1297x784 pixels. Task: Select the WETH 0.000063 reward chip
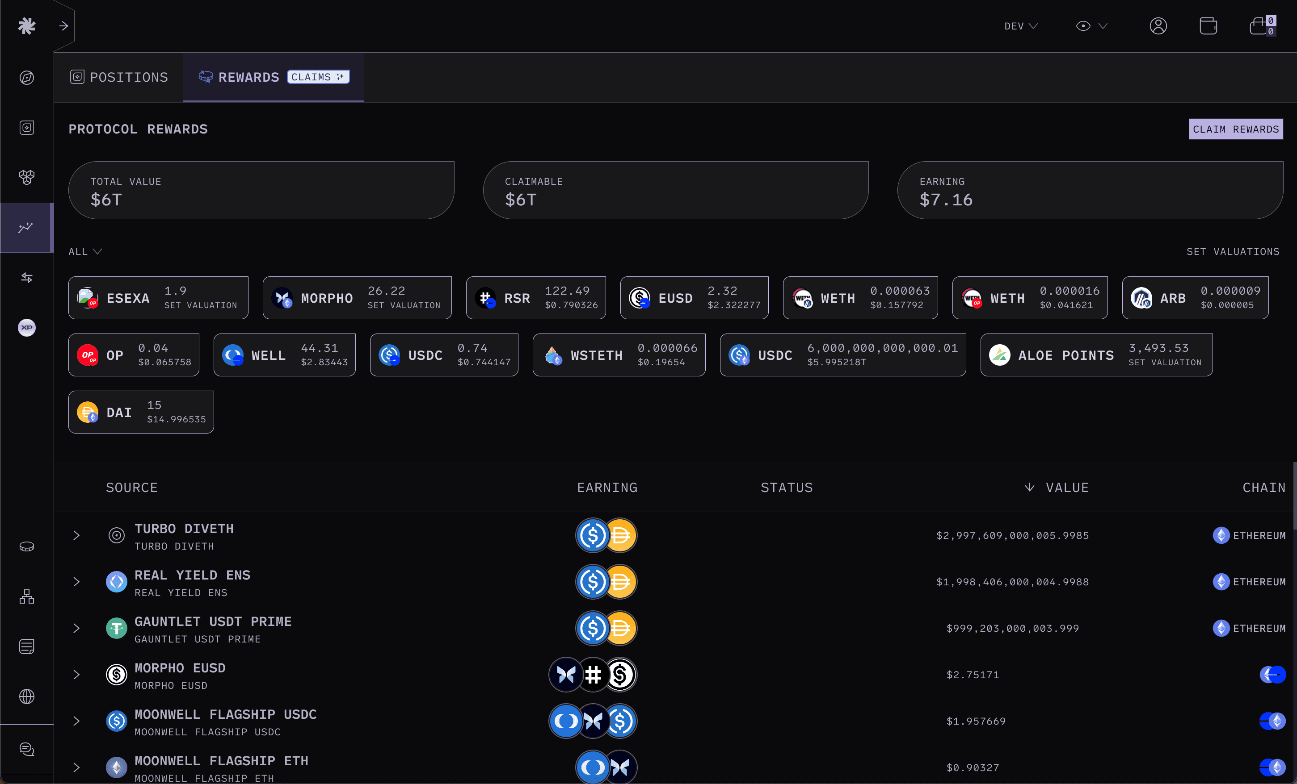tap(860, 298)
